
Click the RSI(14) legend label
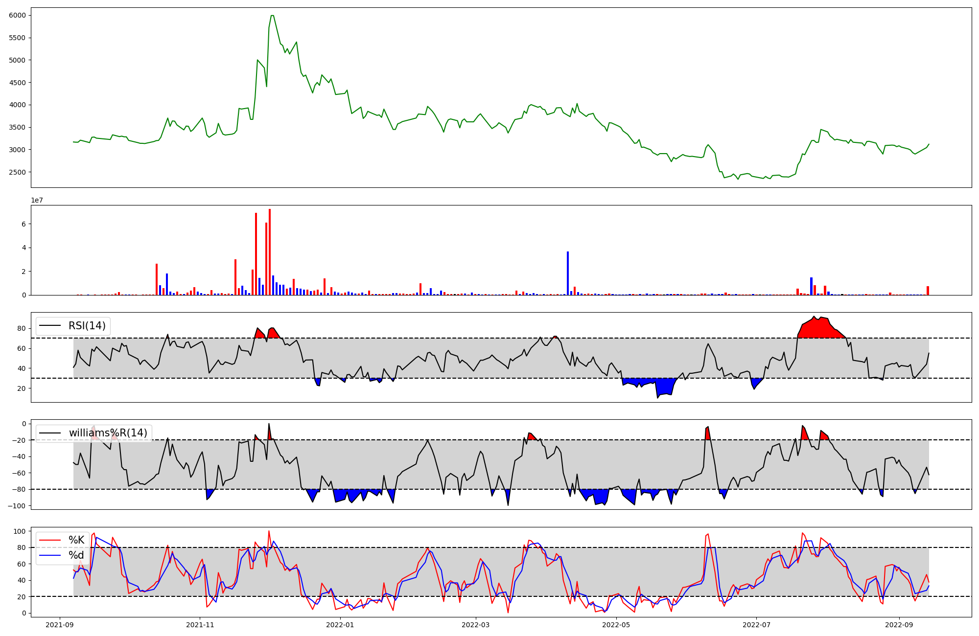(x=87, y=326)
